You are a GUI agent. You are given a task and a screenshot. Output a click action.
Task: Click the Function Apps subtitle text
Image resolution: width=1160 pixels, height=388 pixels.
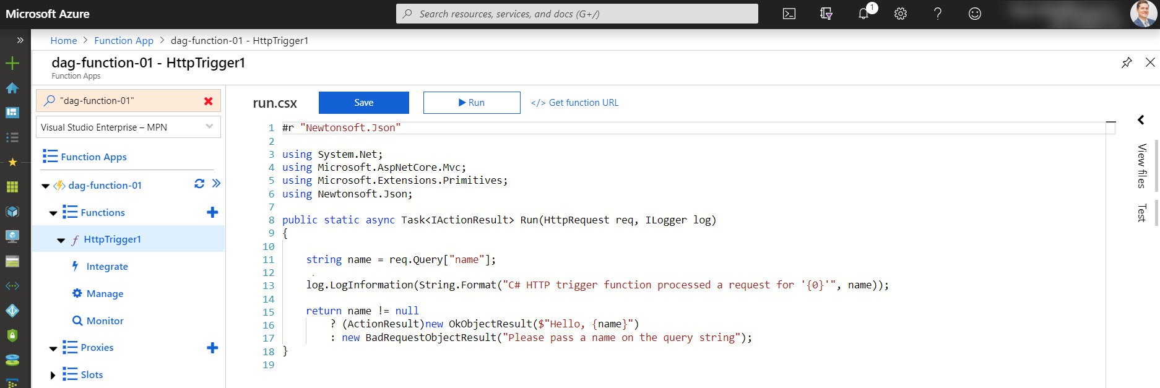76,76
